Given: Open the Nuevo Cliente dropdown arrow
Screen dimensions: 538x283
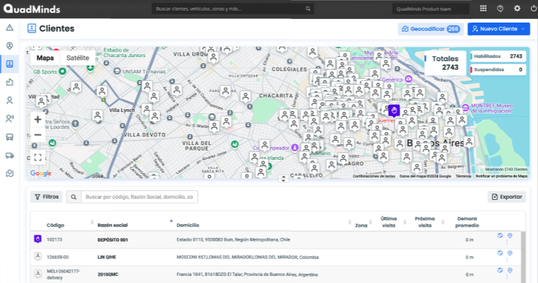Looking at the screenshot, I should point(523,29).
